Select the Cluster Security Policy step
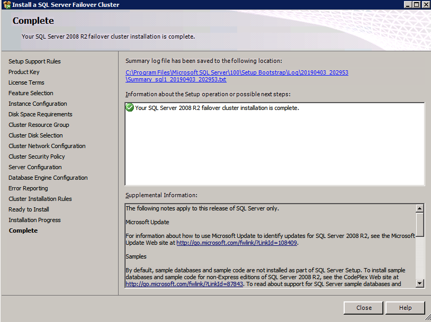431x322 pixels. tap(37, 157)
